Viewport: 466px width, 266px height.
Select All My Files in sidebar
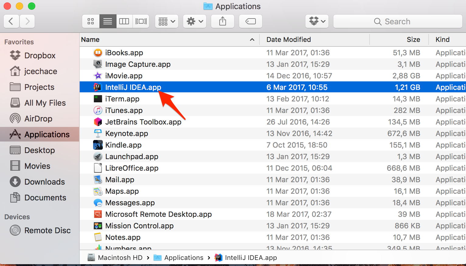[x=45, y=103]
